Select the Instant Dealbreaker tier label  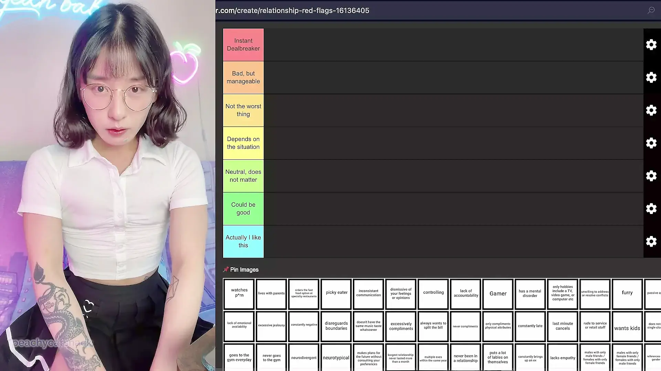pos(243,45)
